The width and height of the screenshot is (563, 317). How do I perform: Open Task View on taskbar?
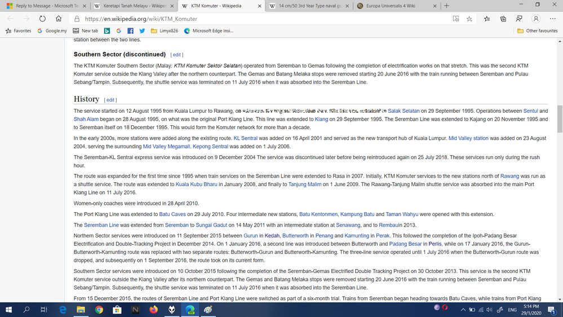(44, 310)
